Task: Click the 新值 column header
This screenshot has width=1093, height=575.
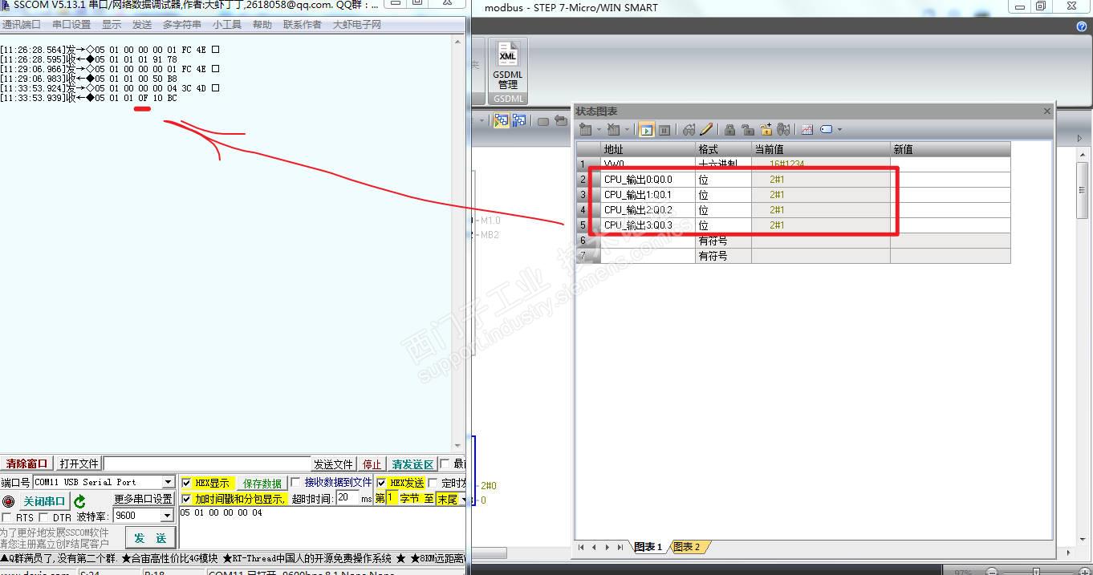Action: pos(950,149)
